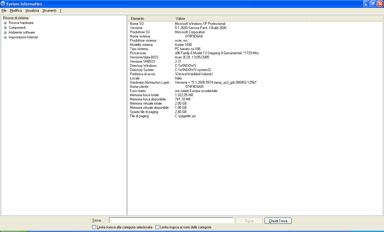Click inside the Trova search field
384x232 pixels.
point(171,221)
